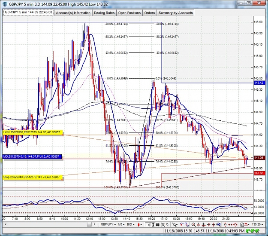Click the red arrow drawing tool icon
This screenshot has height=236, width=268.
pyautogui.click(x=181, y=224)
